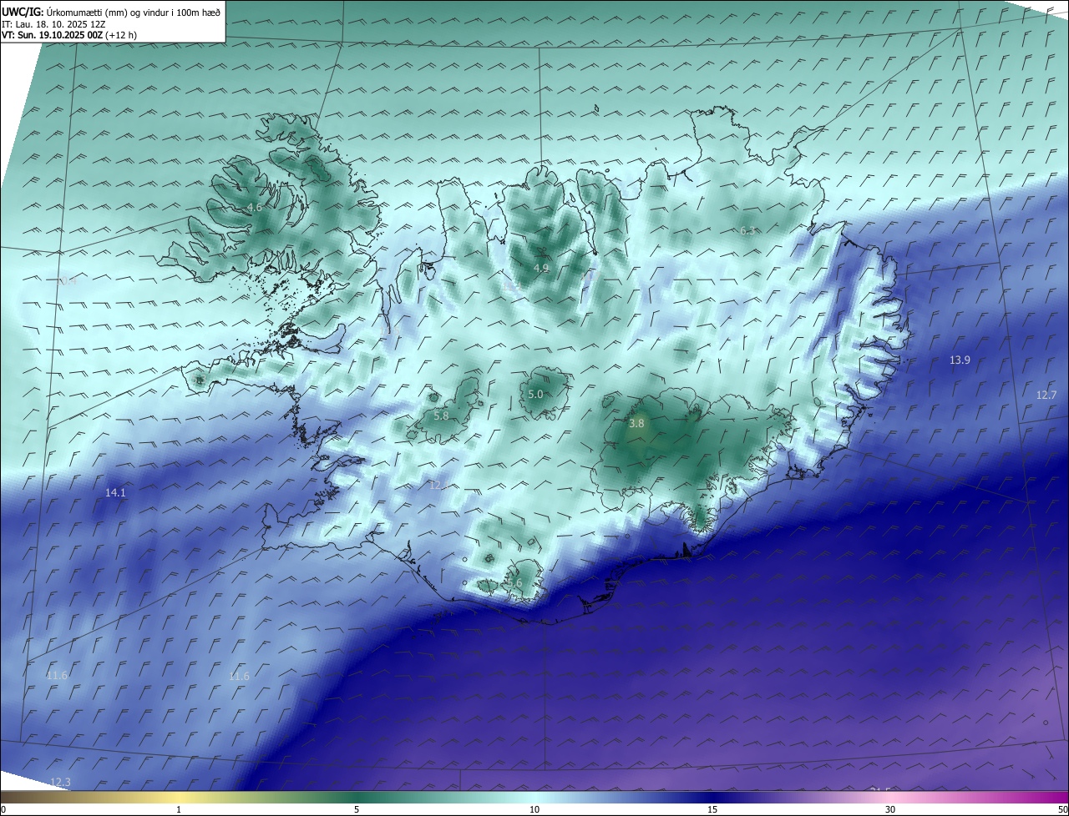Click the '15' tick label on the colorbar

[x=712, y=809]
